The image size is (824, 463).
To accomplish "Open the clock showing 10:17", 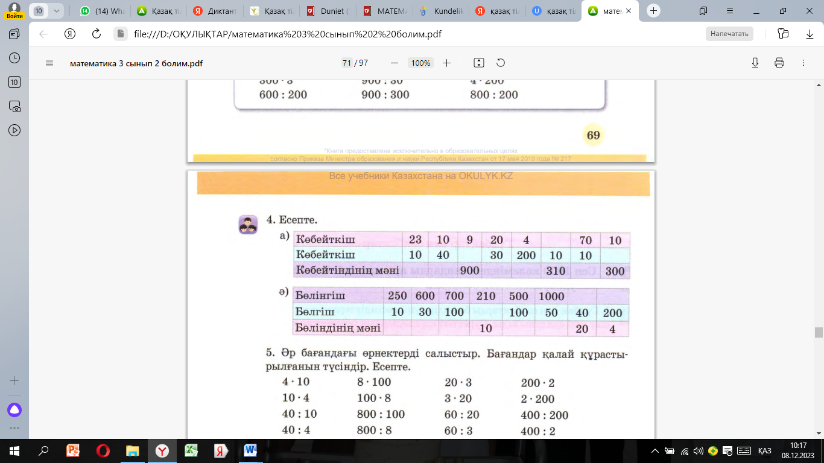I will [797, 451].
